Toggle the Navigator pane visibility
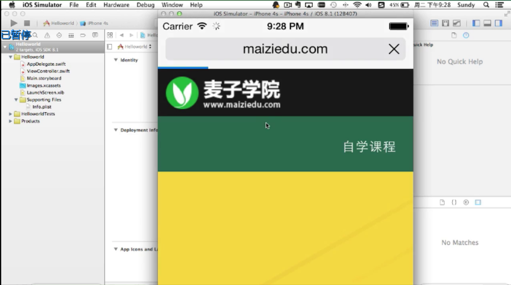This screenshot has width=511, height=285. pyautogui.click(x=476, y=23)
